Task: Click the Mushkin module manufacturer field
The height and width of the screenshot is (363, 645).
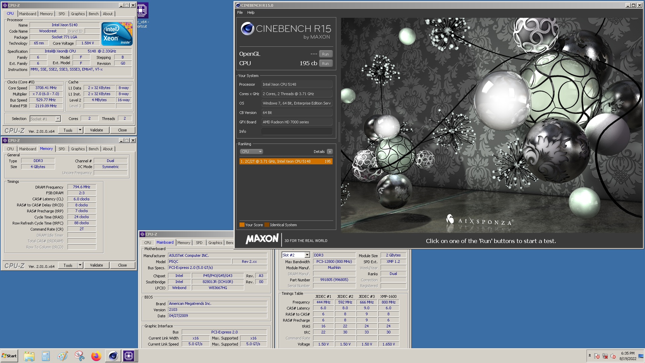Action: coord(334,268)
